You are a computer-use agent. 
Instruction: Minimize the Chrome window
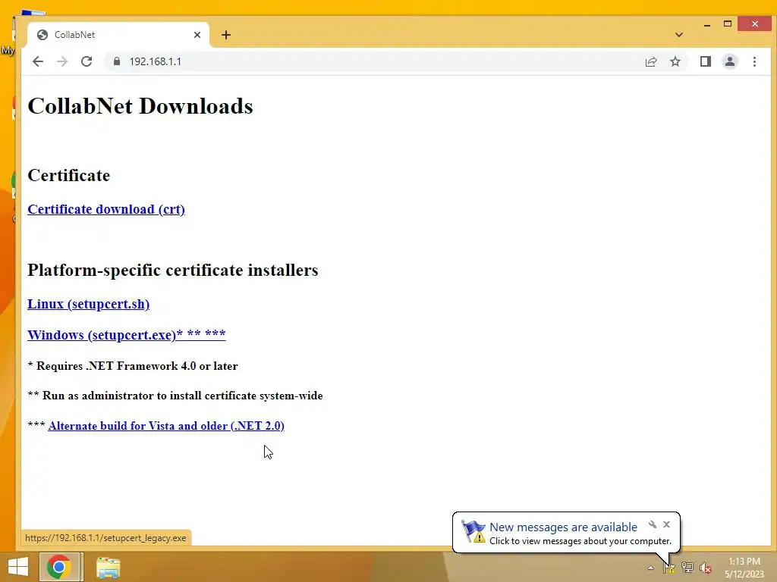click(x=707, y=24)
